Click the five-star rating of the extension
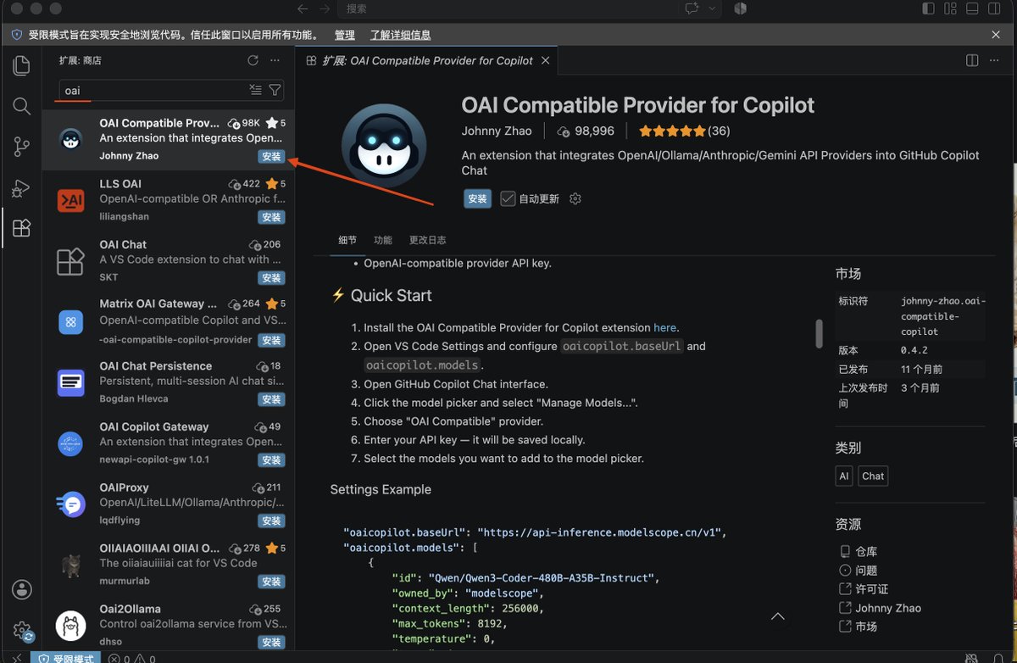The image size is (1017, 663). pyautogui.click(x=672, y=131)
